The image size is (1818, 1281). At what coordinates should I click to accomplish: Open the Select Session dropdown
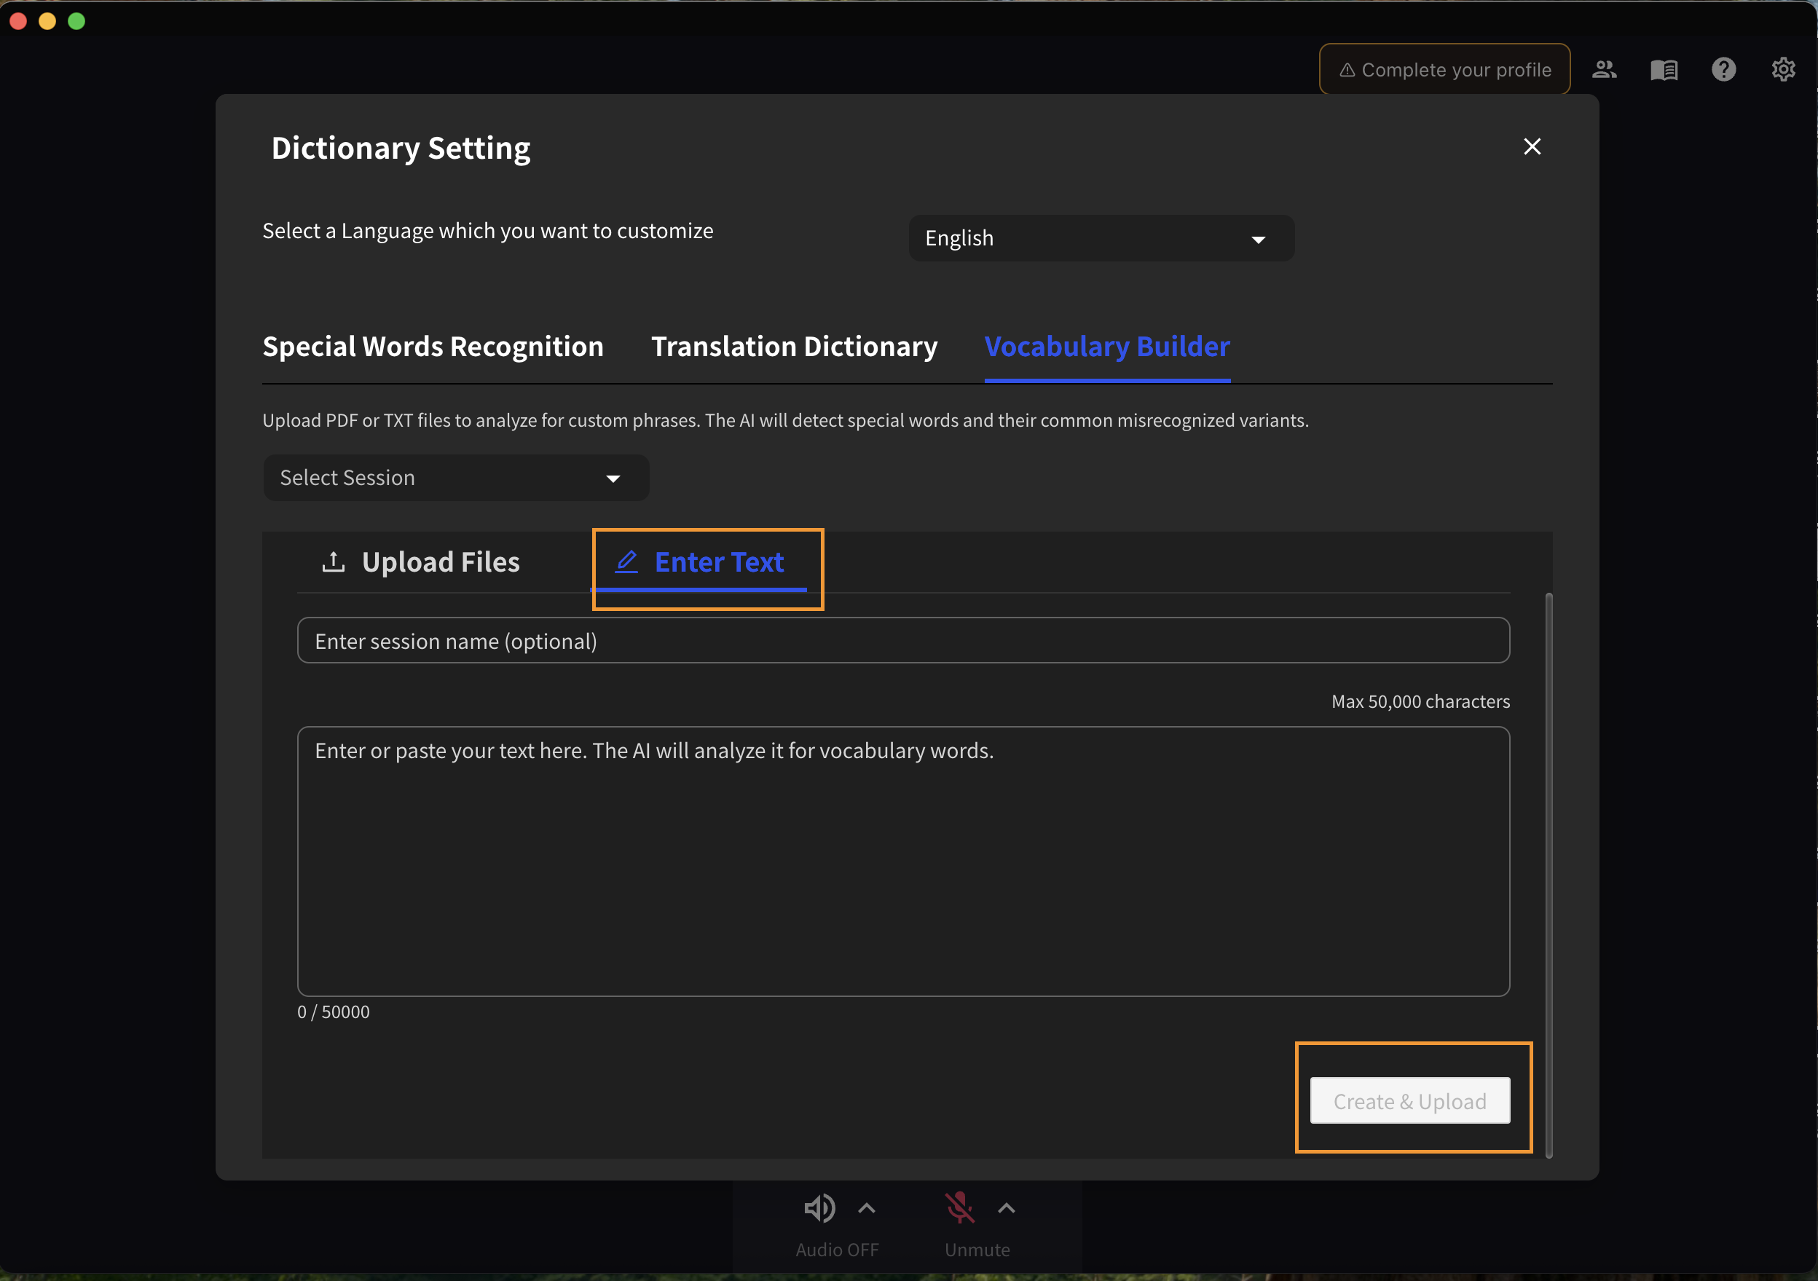coord(455,478)
